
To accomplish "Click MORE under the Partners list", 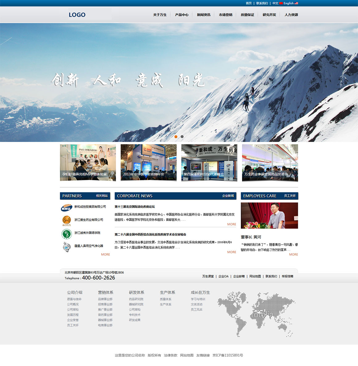I will point(105,254).
